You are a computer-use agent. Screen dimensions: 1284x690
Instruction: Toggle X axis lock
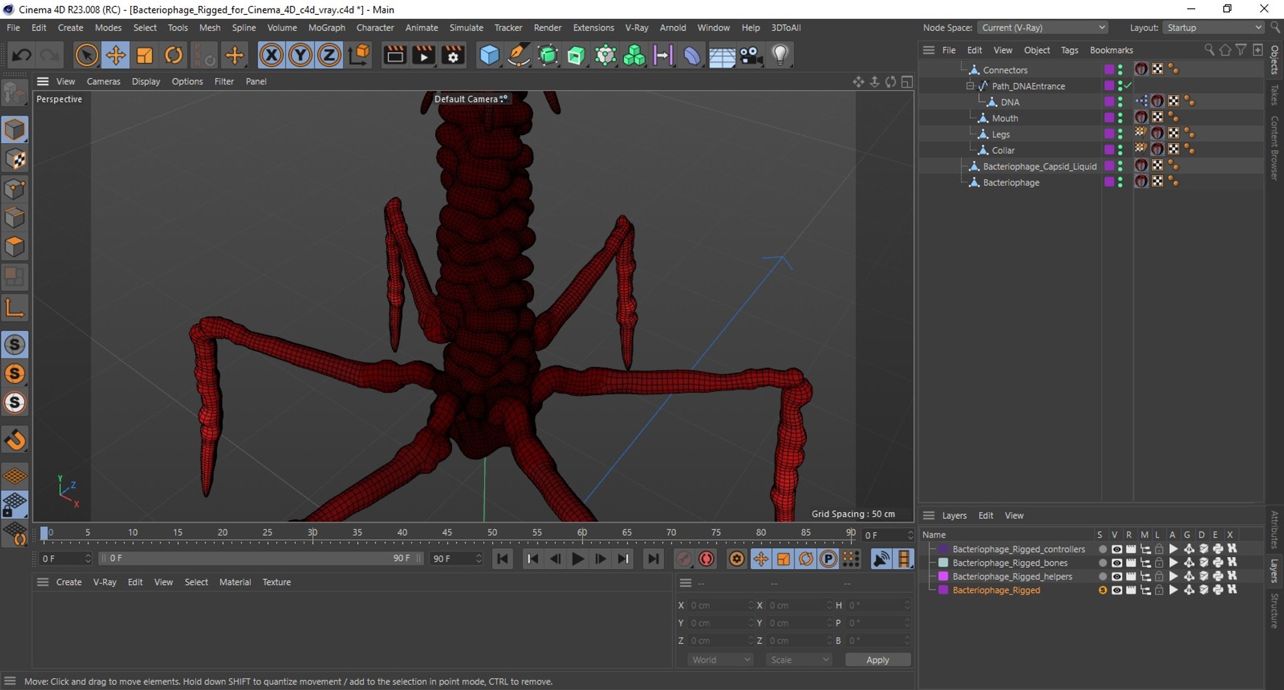[x=271, y=55]
